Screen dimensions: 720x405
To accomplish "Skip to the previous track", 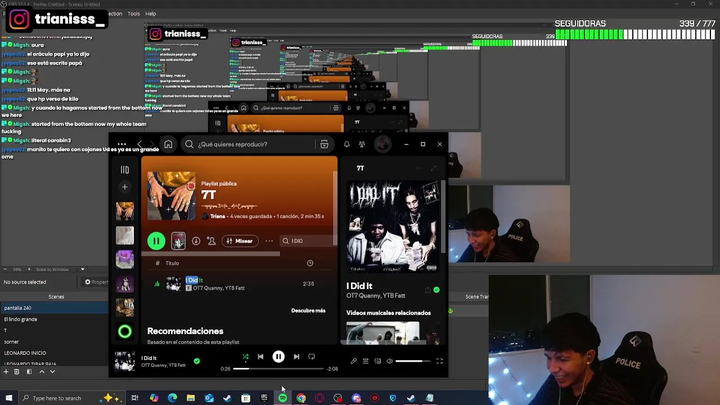I will click(260, 357).
